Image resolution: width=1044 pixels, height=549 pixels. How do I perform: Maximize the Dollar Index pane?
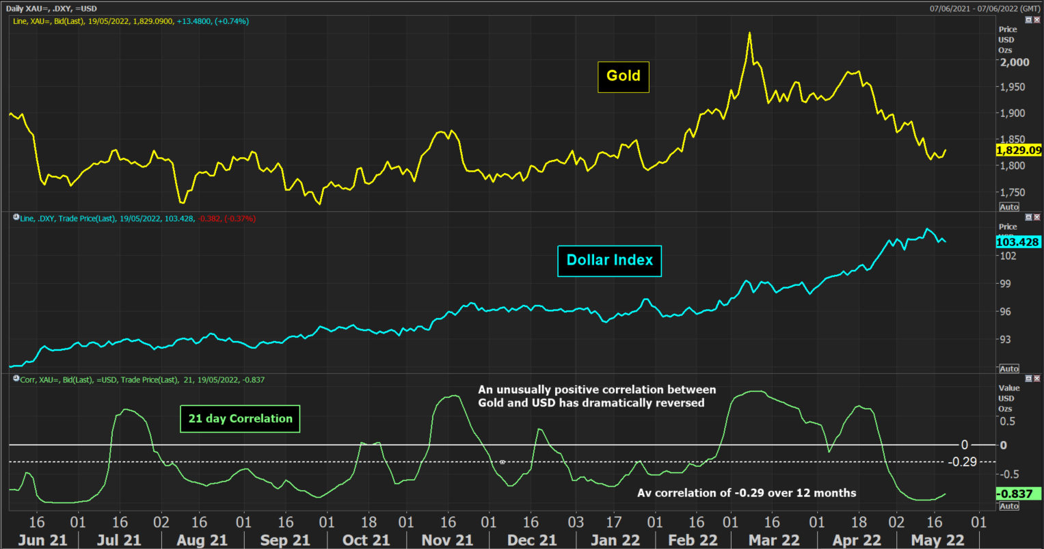pyautogui.click(x=1028, y=217)
